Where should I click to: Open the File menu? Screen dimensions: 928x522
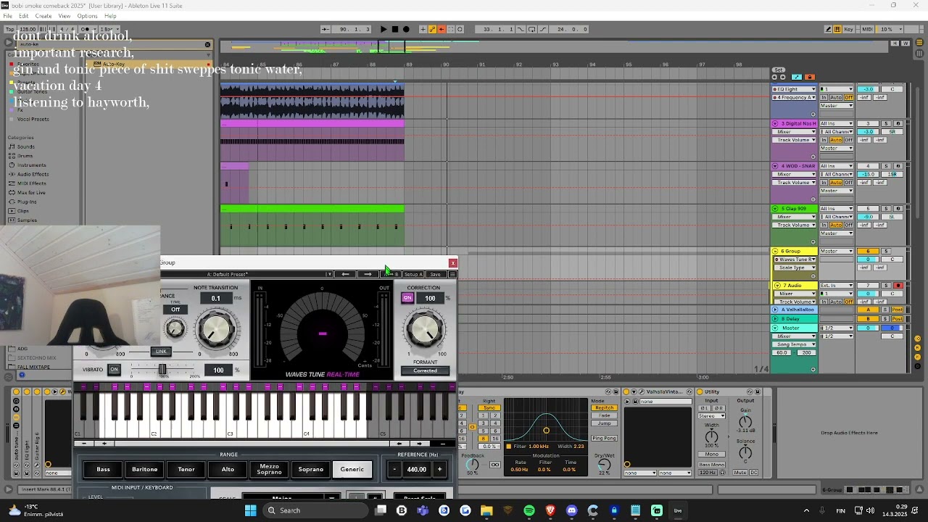pyautogui.click(x=7, y=16)
